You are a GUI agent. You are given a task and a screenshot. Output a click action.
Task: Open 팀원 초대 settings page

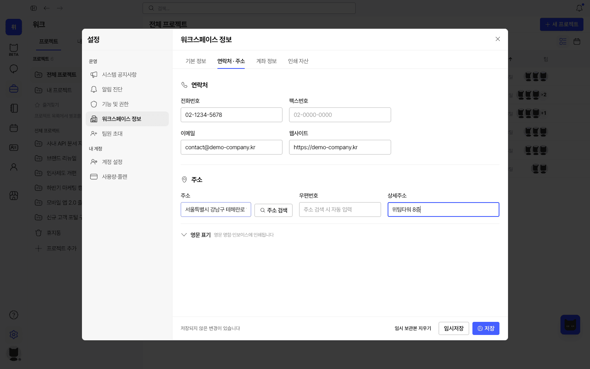[x=127, y=134]
